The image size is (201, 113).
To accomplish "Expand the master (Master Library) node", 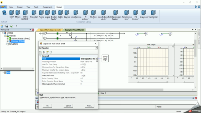I will point(7,38).
